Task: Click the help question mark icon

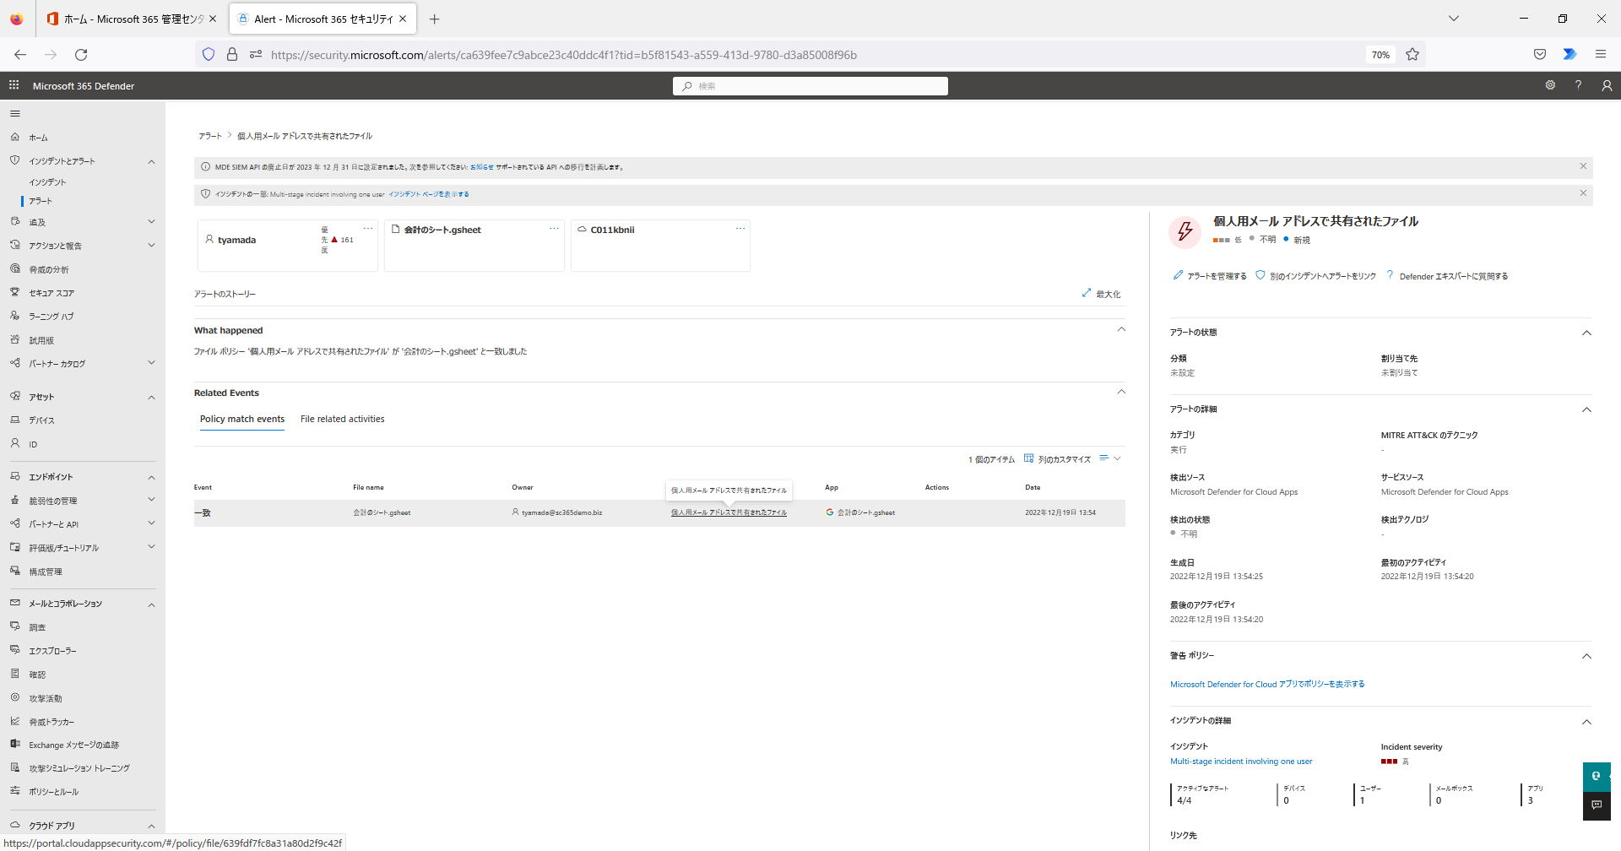Action: click(x=1578, y=85)
